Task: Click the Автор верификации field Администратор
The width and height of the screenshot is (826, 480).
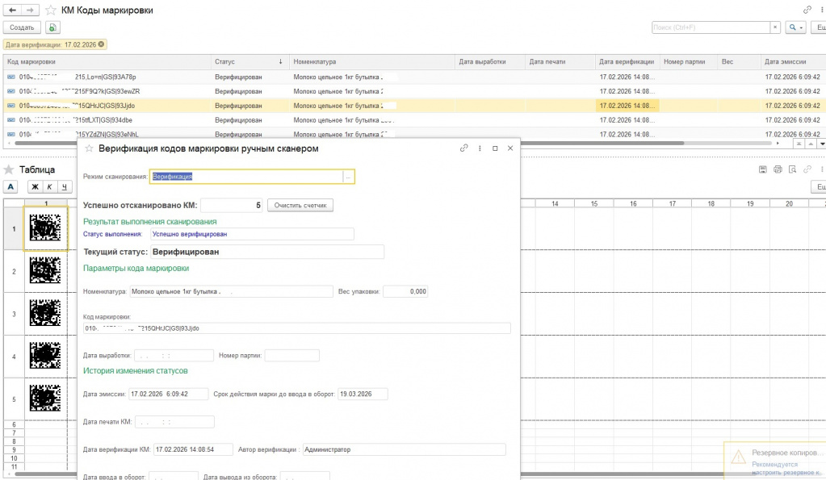Action: coord(404,449)
